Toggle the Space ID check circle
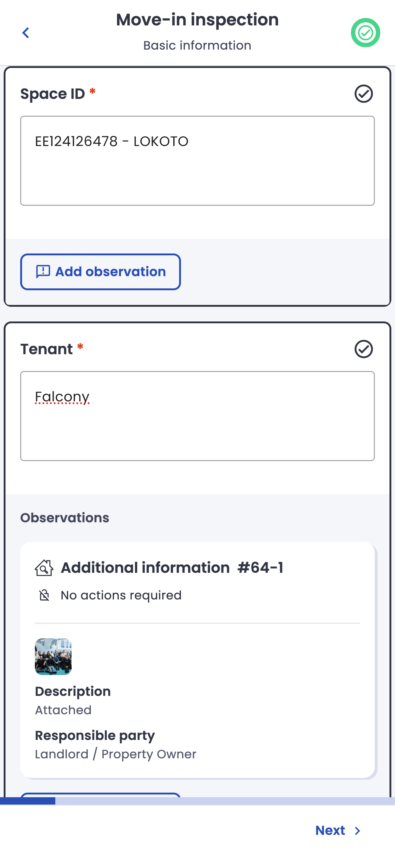Viewport: 395px width, 856px height. point(363,94)
